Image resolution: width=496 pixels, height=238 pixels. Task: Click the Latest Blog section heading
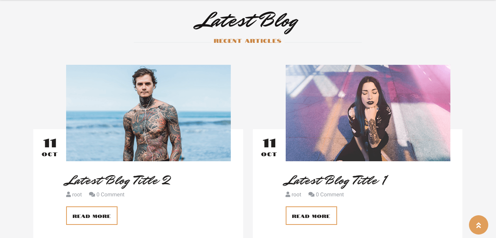click(246, 21)
